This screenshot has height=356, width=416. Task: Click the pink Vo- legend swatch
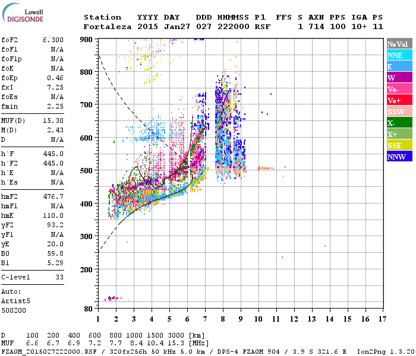[x=398, y=89]
